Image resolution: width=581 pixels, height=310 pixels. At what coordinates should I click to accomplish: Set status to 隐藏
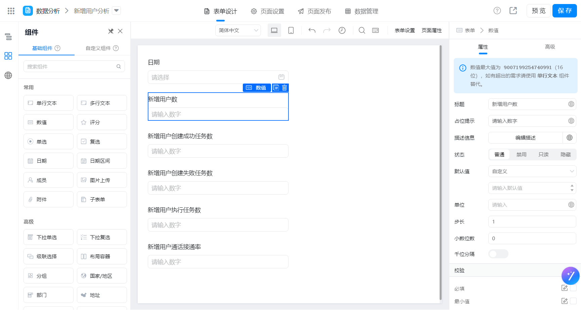pos(566,154)
